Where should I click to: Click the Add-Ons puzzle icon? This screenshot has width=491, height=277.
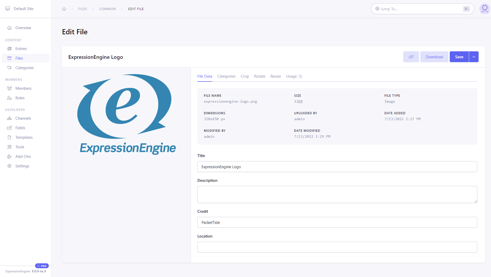[10, 156]
